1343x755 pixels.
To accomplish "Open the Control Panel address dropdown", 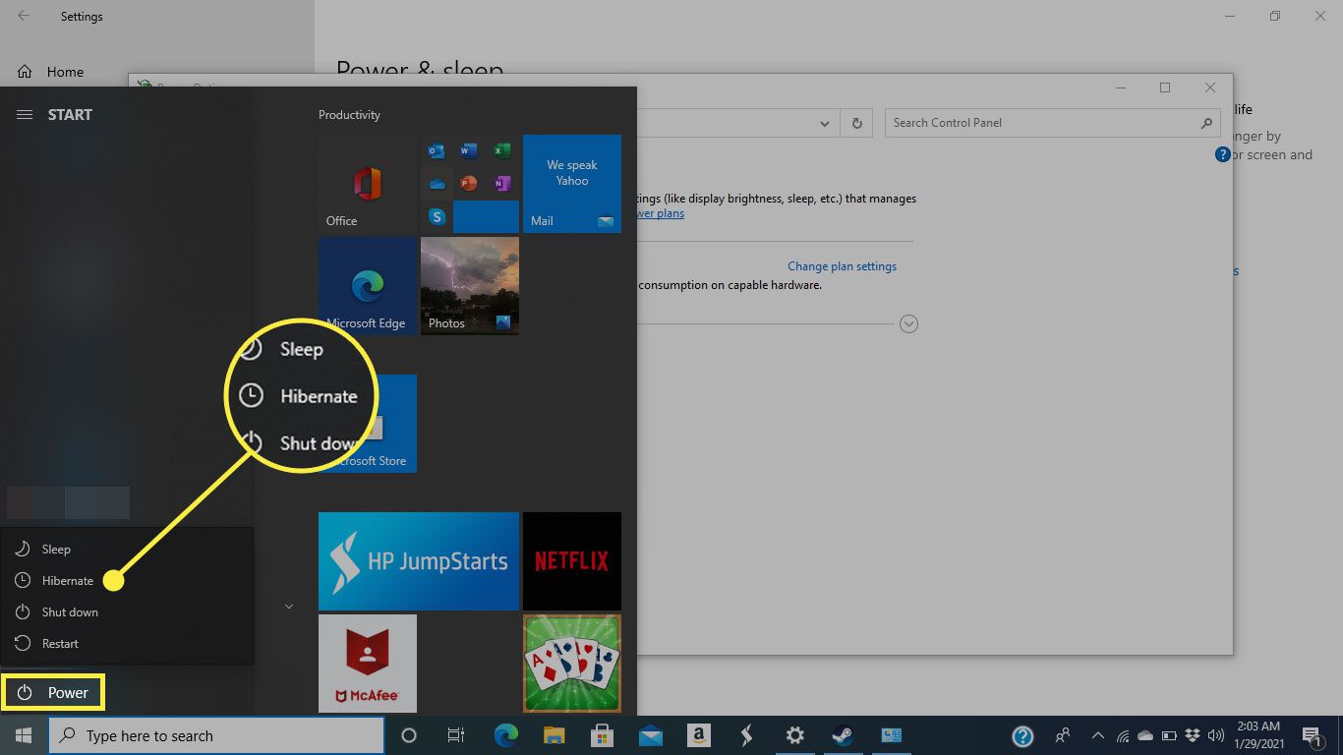I will pyautogui.click(x=825, y=123).
